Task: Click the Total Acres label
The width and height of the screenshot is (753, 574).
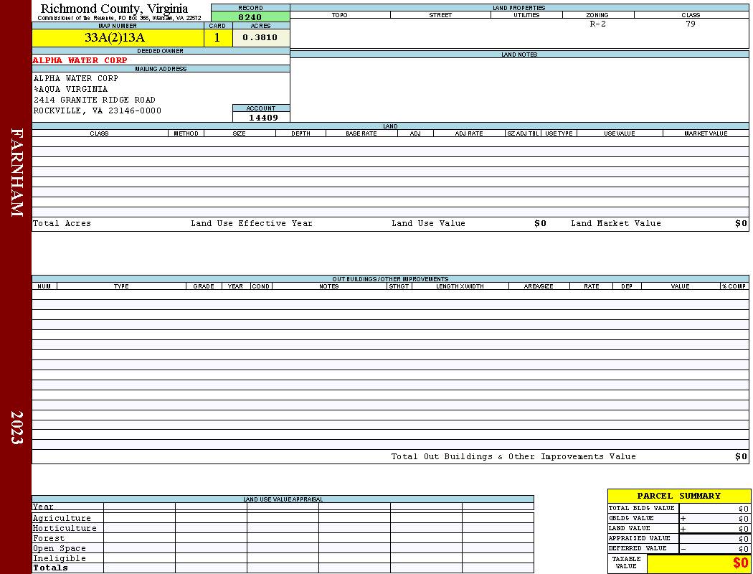Action: click(x=62, y=223)
